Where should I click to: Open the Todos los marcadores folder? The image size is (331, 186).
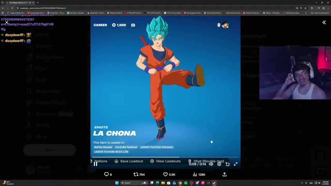[320, 13]
